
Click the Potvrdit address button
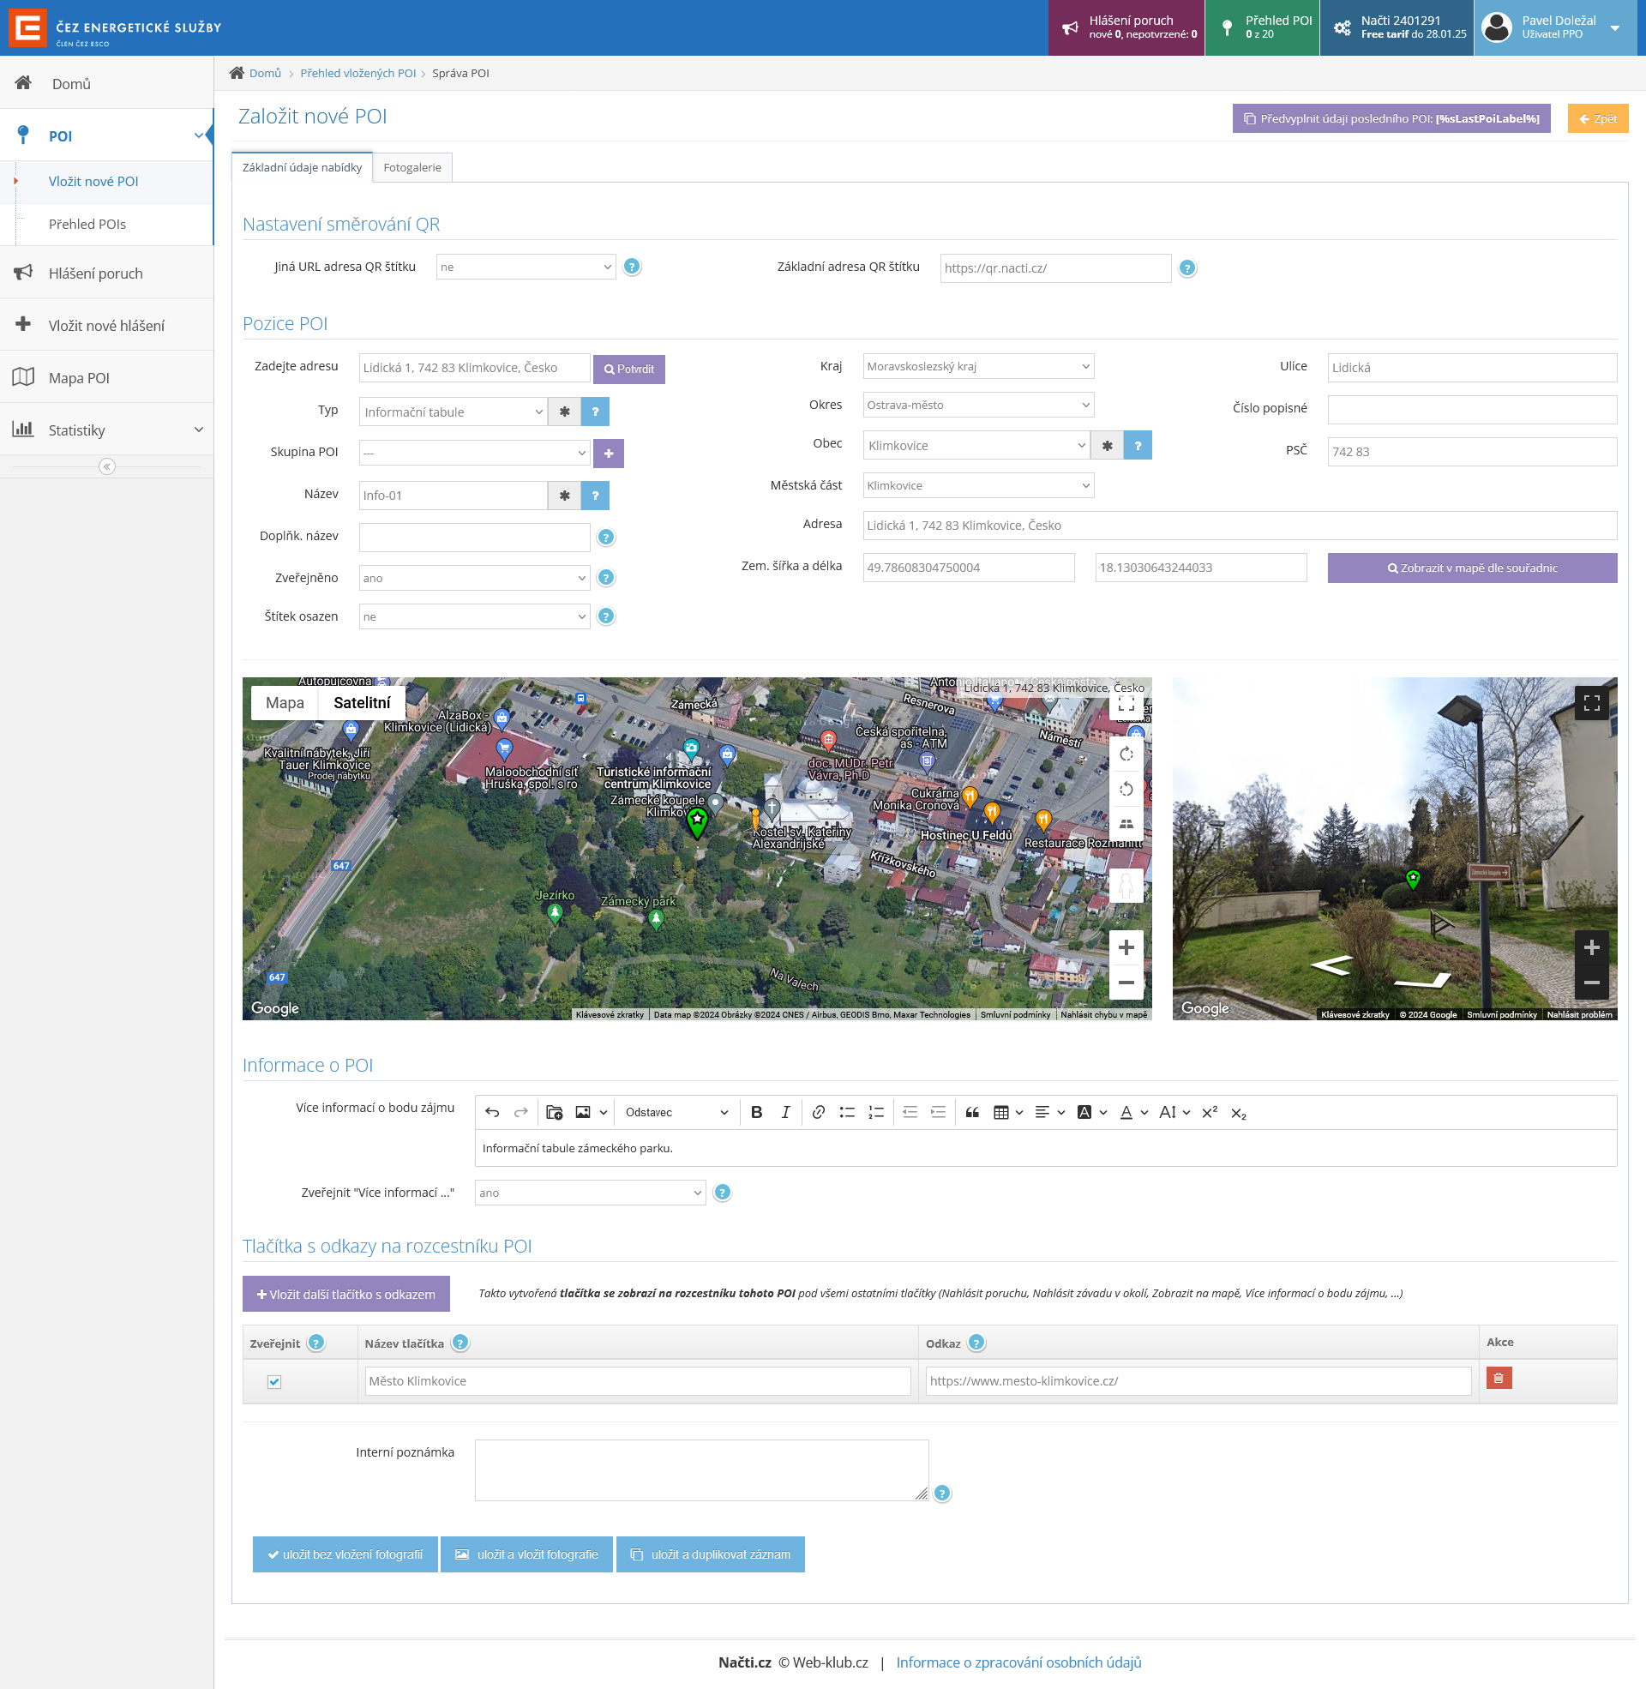tap(628, 369)
